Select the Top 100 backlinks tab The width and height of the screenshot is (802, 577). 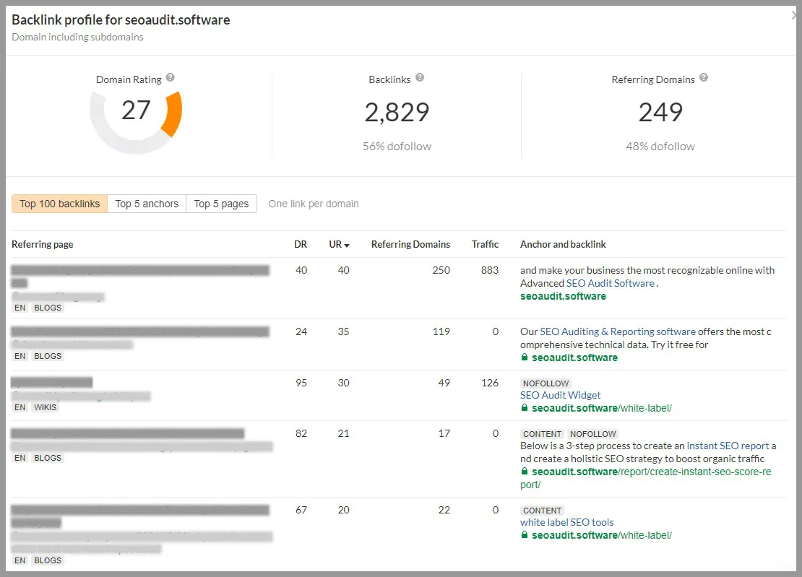60,204
